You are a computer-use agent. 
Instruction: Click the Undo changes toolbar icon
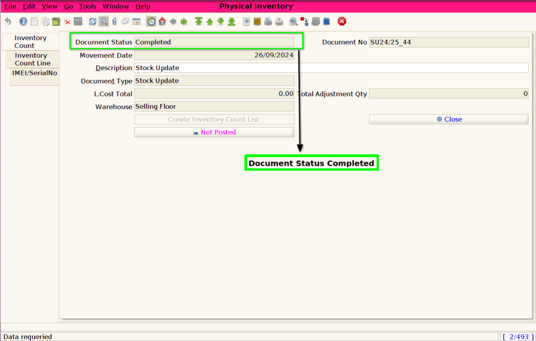8,21
